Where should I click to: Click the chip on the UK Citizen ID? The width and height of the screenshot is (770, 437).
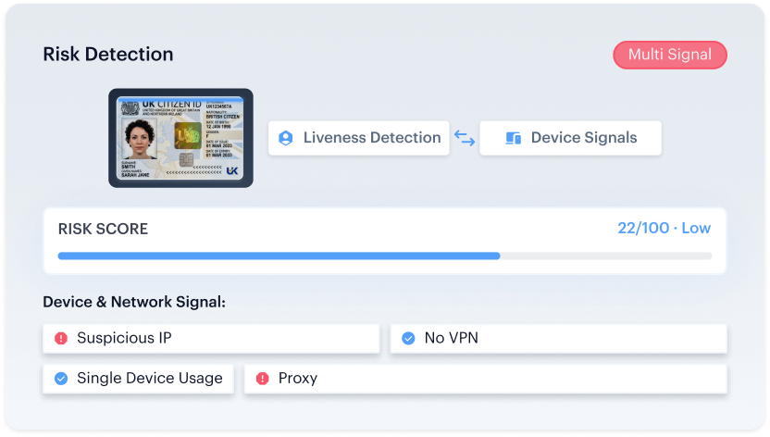[186, 160]
